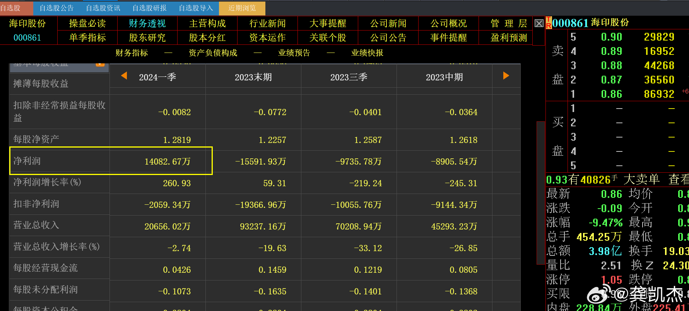Click the 业绩预告 sub-link
The height and width of the screenshot is (311, 689).
pyautogui.click(x=294, y=53)
